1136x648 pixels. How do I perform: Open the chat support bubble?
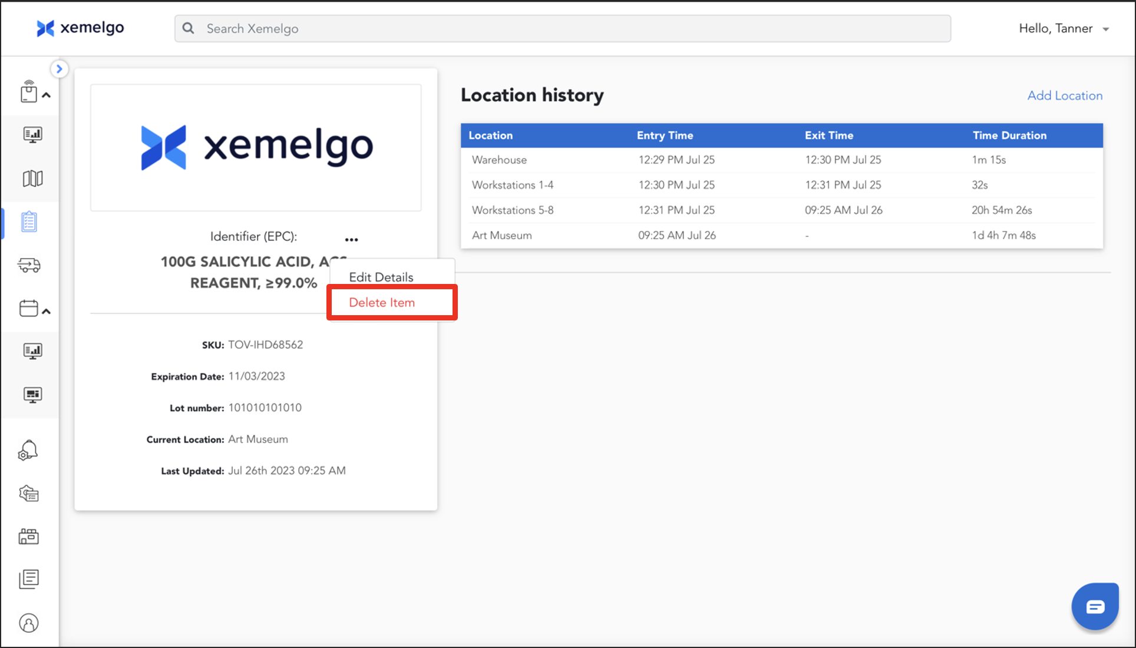click(x=1095, y=606)
